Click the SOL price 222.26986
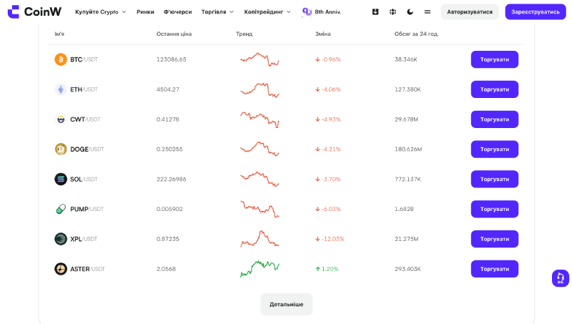This screenshot has width=572, height=324. coord(171,179)
